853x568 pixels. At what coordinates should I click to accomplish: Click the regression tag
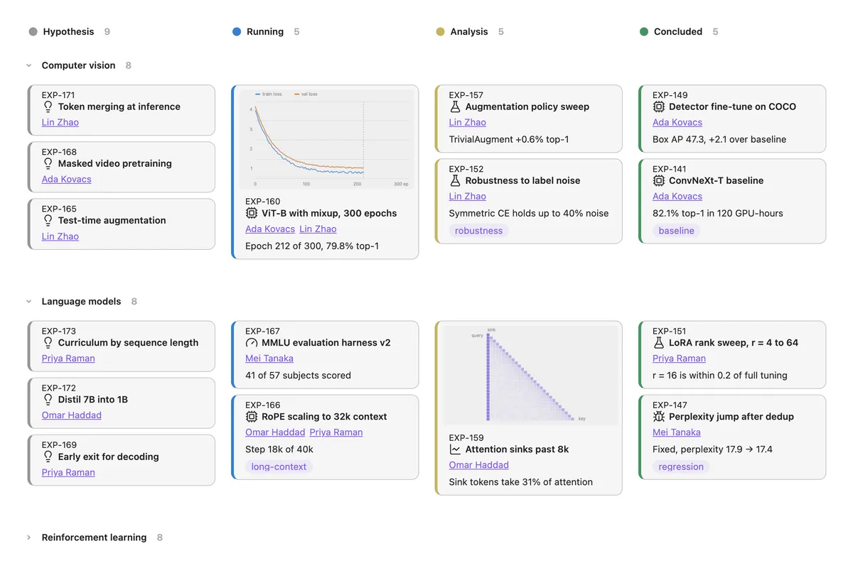[681, 466]
